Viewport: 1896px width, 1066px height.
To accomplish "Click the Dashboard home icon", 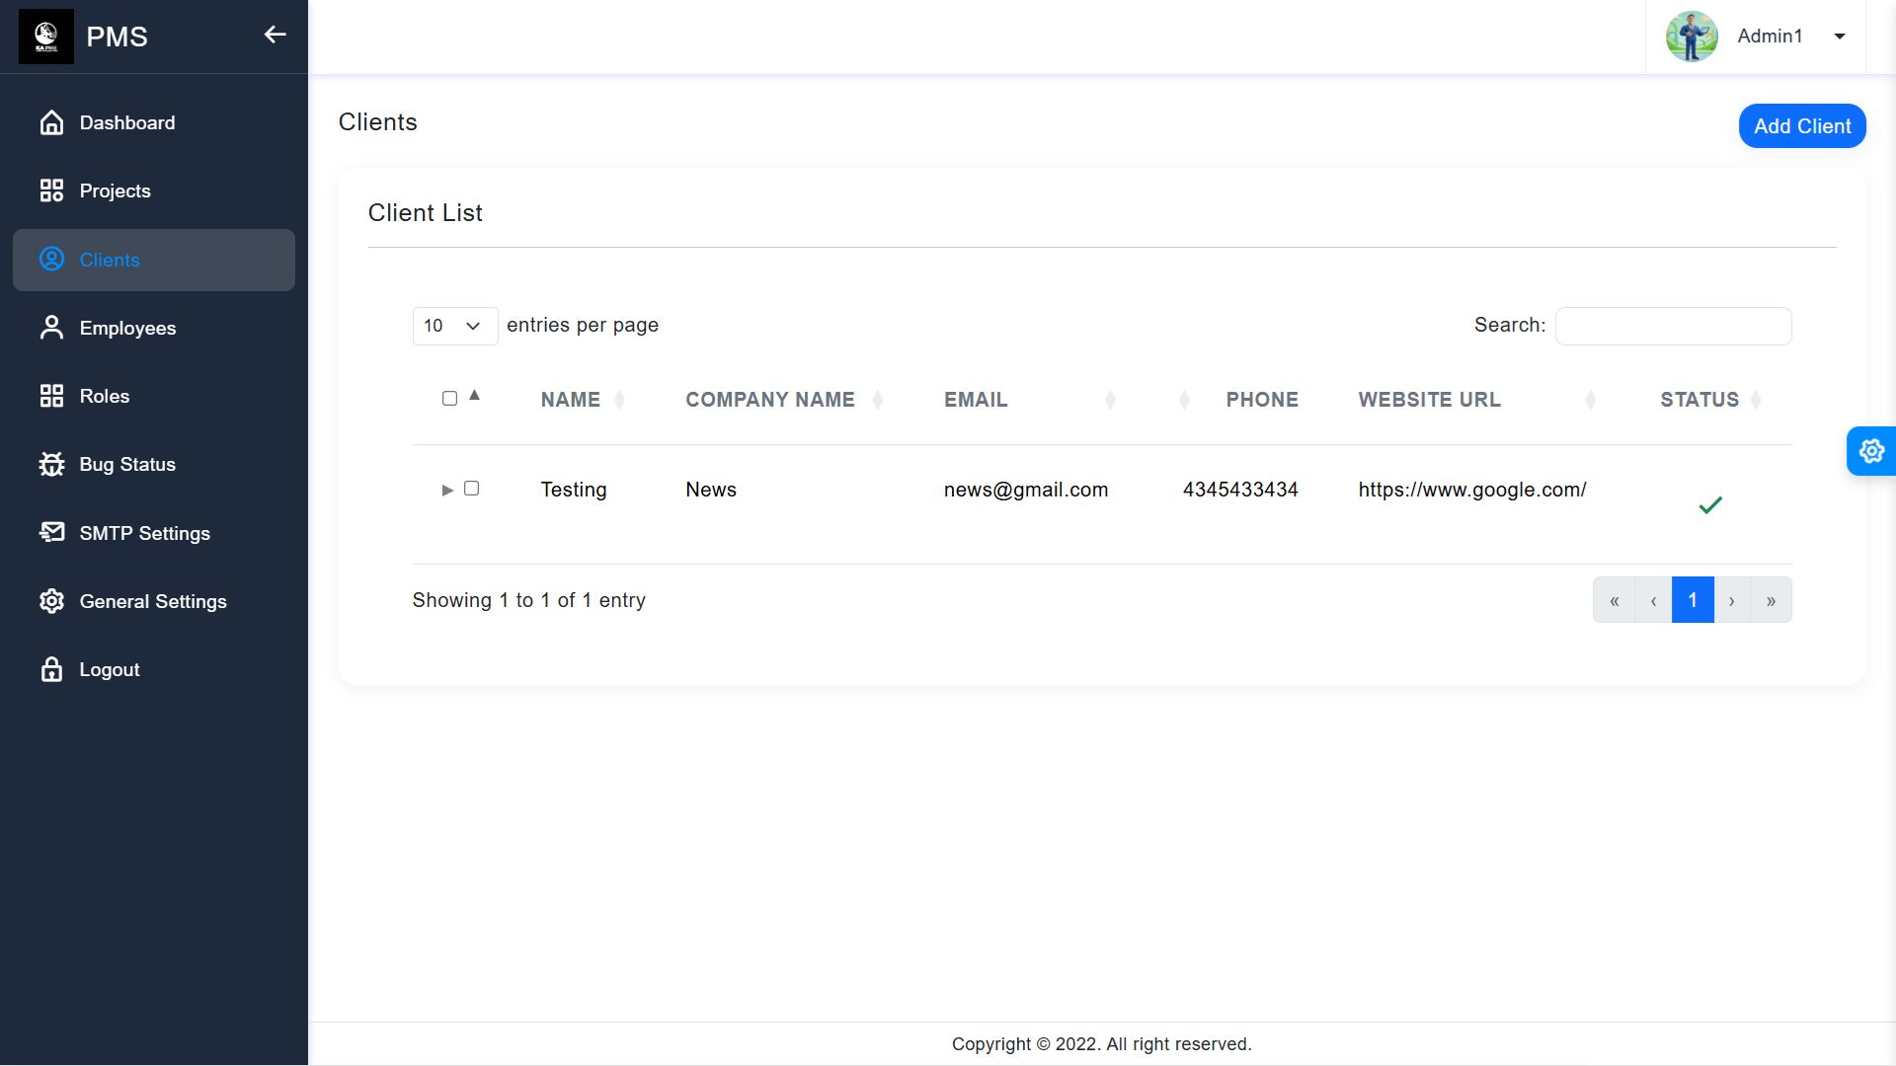I will (x=51, y=122).
